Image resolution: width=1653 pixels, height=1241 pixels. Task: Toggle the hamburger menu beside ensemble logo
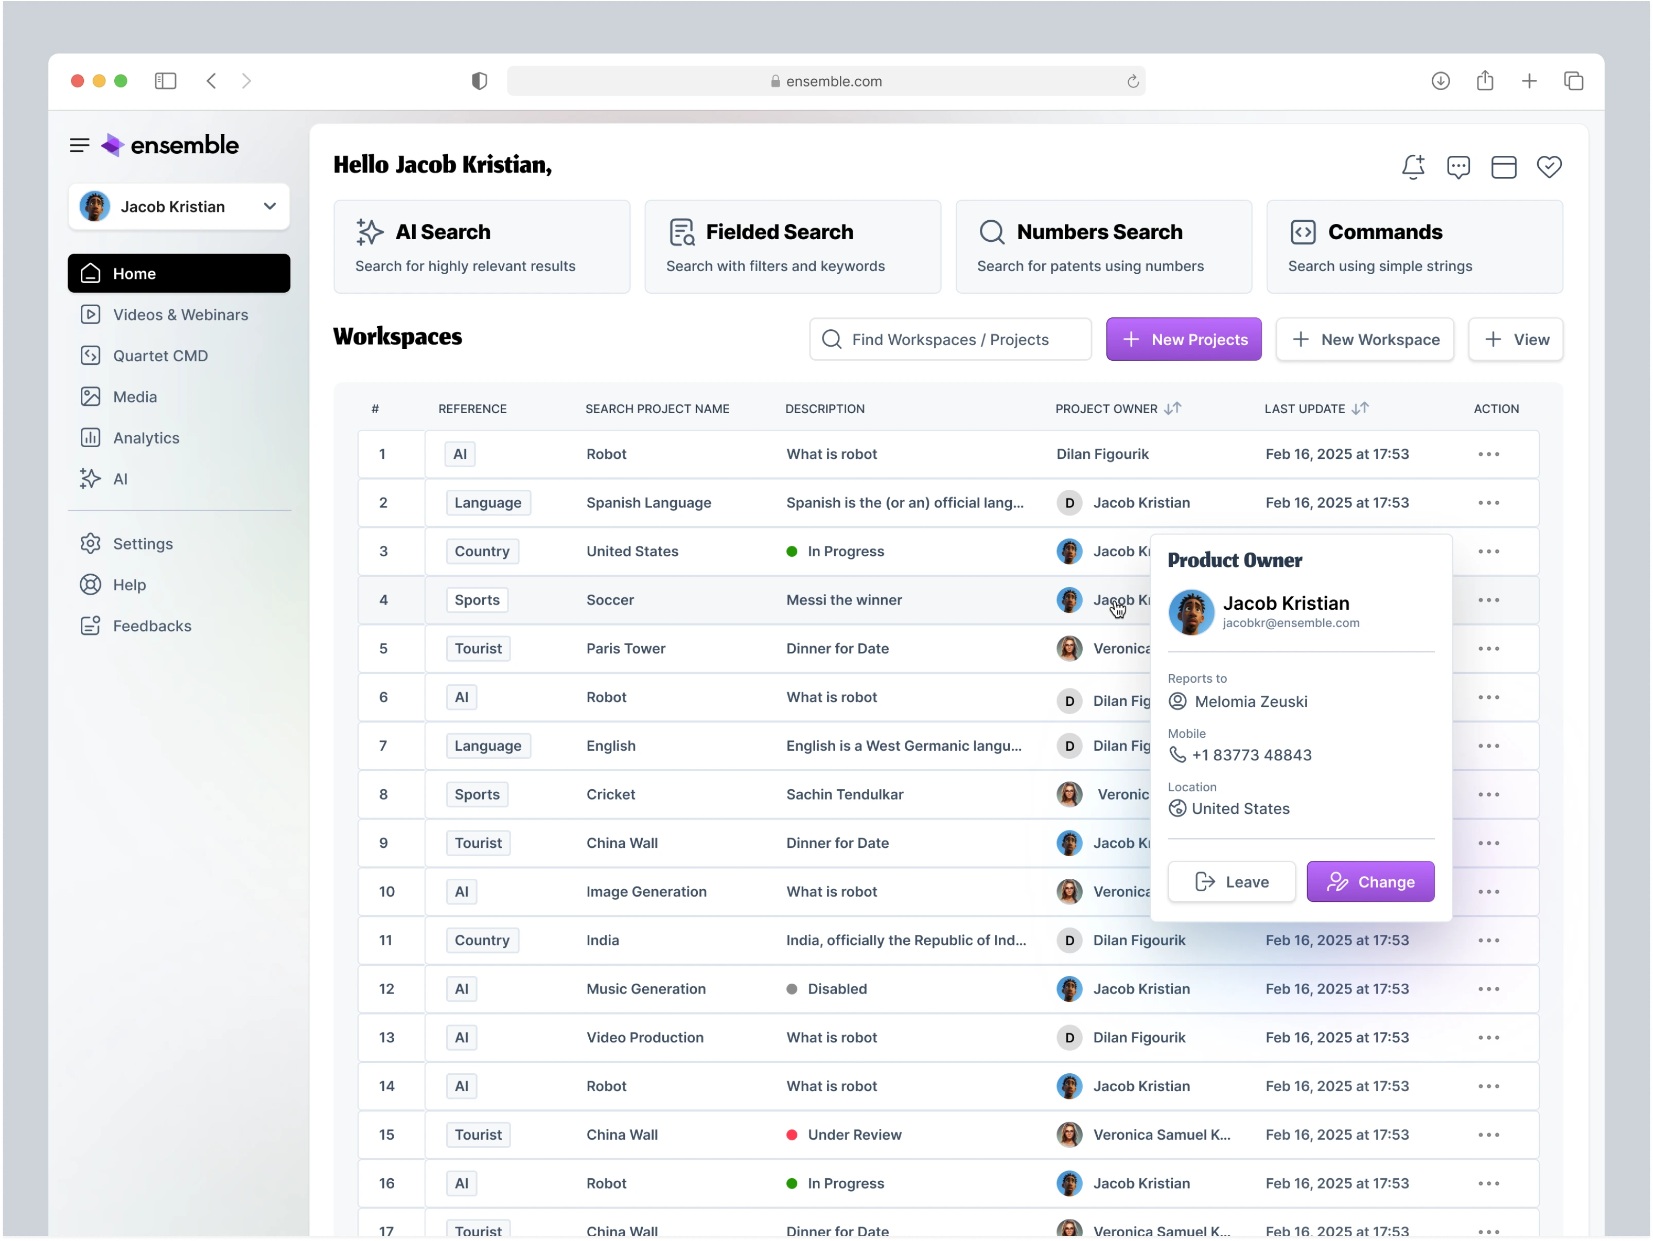pos(79,145)
